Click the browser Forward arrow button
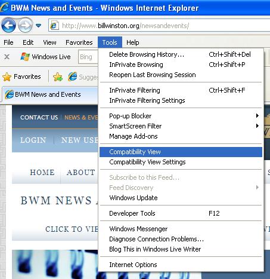 pyautogui.click(x=26, y=25)
